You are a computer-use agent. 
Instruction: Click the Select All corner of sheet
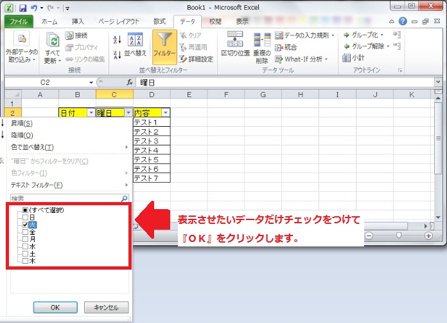tap(13, 95)
